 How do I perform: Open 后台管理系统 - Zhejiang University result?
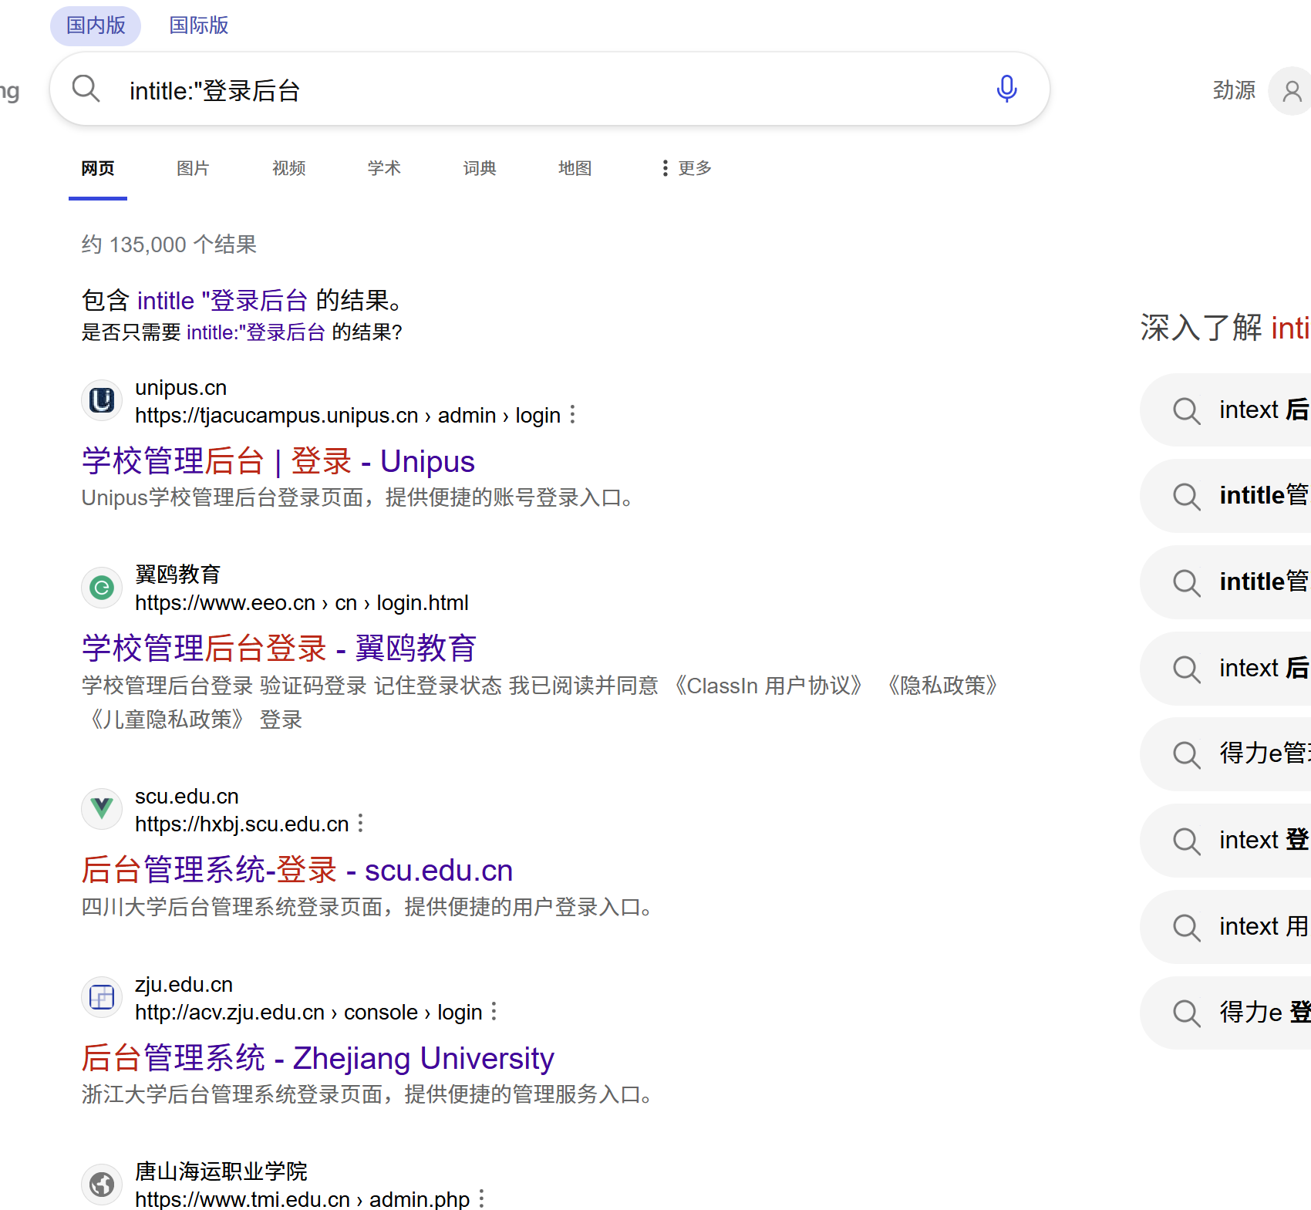pos(318,1058)
